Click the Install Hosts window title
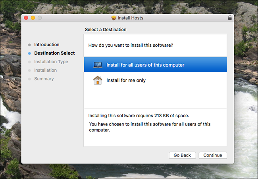The height and width of the screenshot is (179, 258). click(131, 18)
